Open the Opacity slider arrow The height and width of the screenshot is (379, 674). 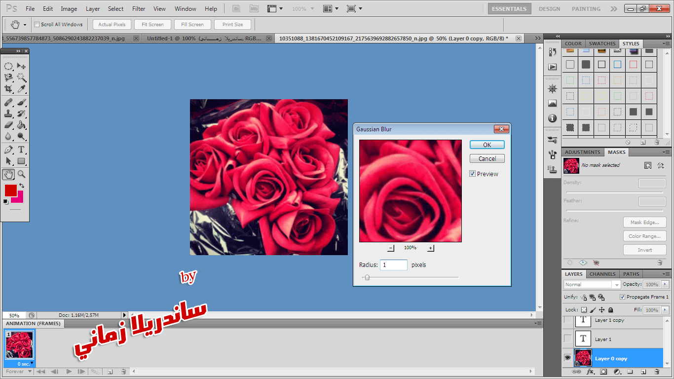666,285
